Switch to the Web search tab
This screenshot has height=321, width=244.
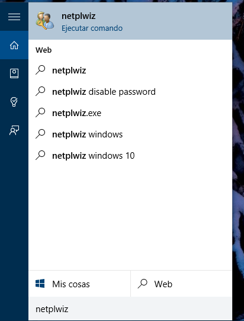click(181, 284)
